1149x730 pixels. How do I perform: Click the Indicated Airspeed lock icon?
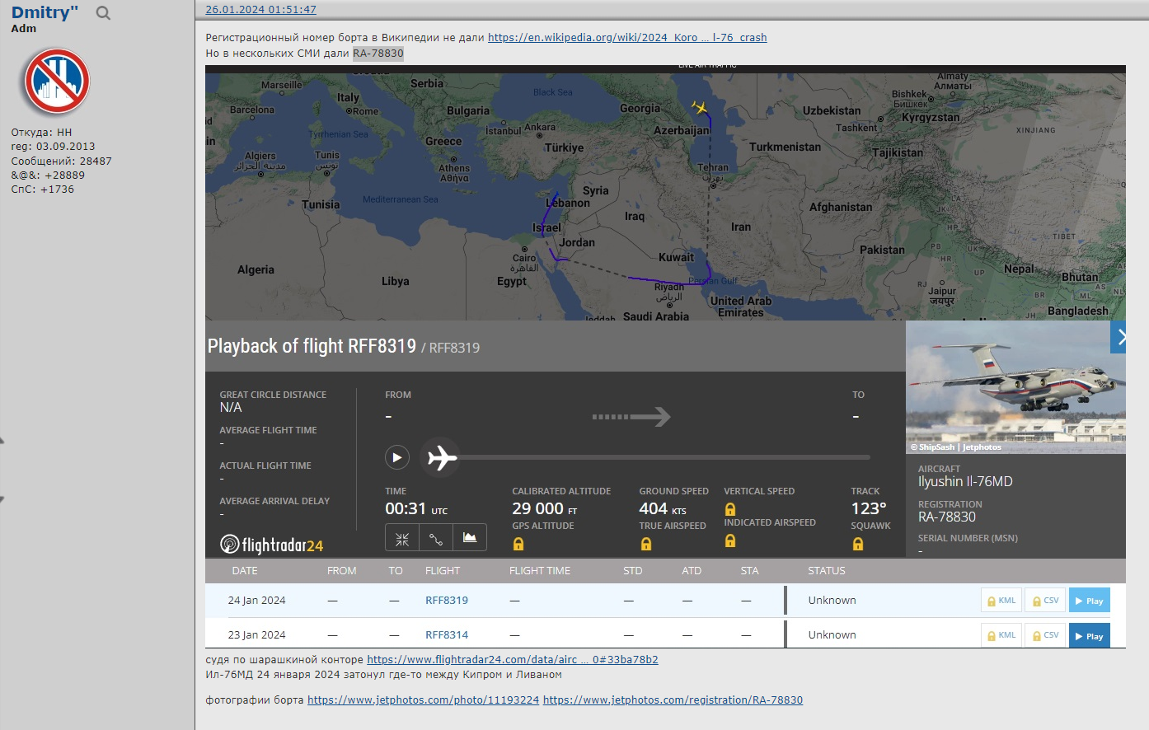pyautogui.click(x=730, y=540)
